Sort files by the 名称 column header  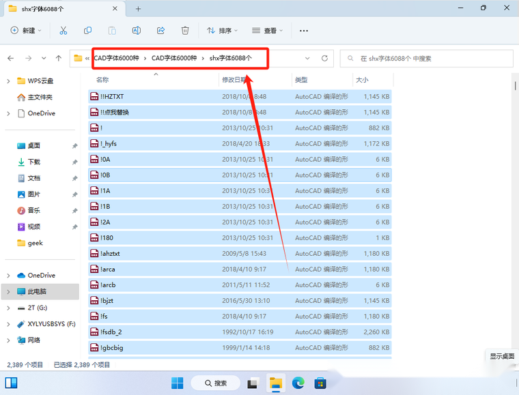click(102, 80)
